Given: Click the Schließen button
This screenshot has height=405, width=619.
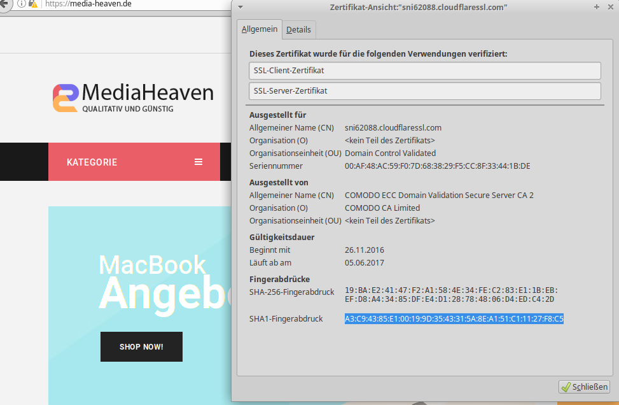Looking at the screenshot, I should coord(584,387).
